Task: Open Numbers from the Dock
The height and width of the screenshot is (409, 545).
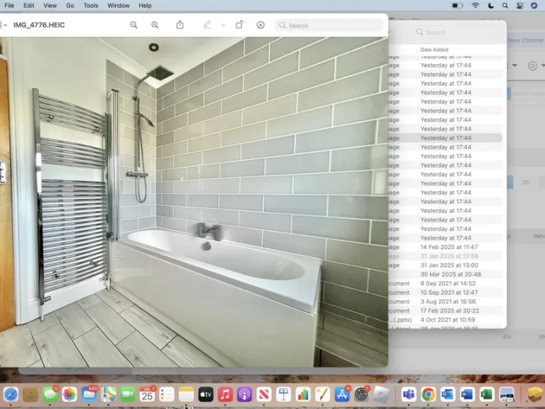Action: point(303,394)
